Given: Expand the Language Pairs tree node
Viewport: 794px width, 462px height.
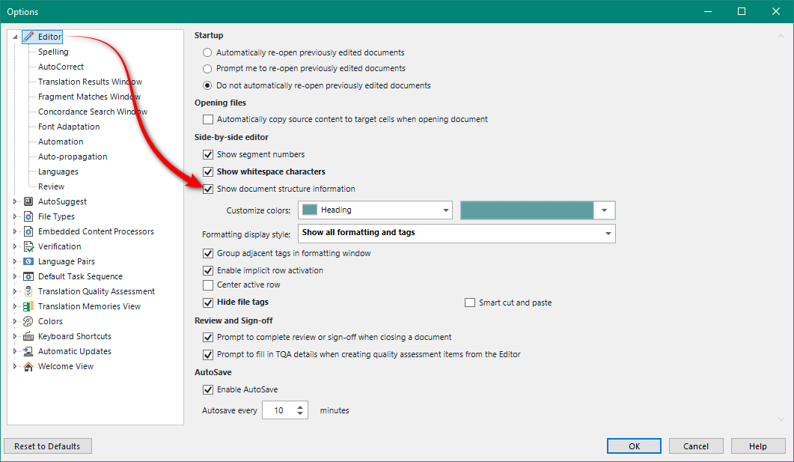Looking at the screenshot, I should pyautogui.click(x=15, y=261).
